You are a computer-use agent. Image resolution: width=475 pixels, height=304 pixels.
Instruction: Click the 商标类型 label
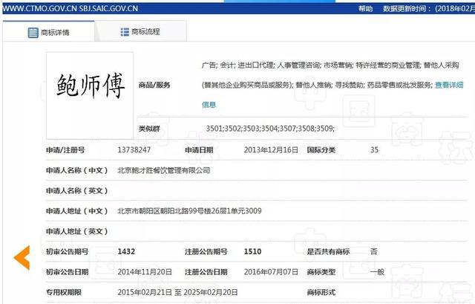tap(321, 272)
